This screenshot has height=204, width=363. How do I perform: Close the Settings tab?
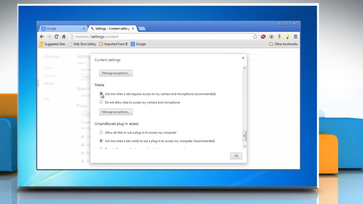pos(133,29)
